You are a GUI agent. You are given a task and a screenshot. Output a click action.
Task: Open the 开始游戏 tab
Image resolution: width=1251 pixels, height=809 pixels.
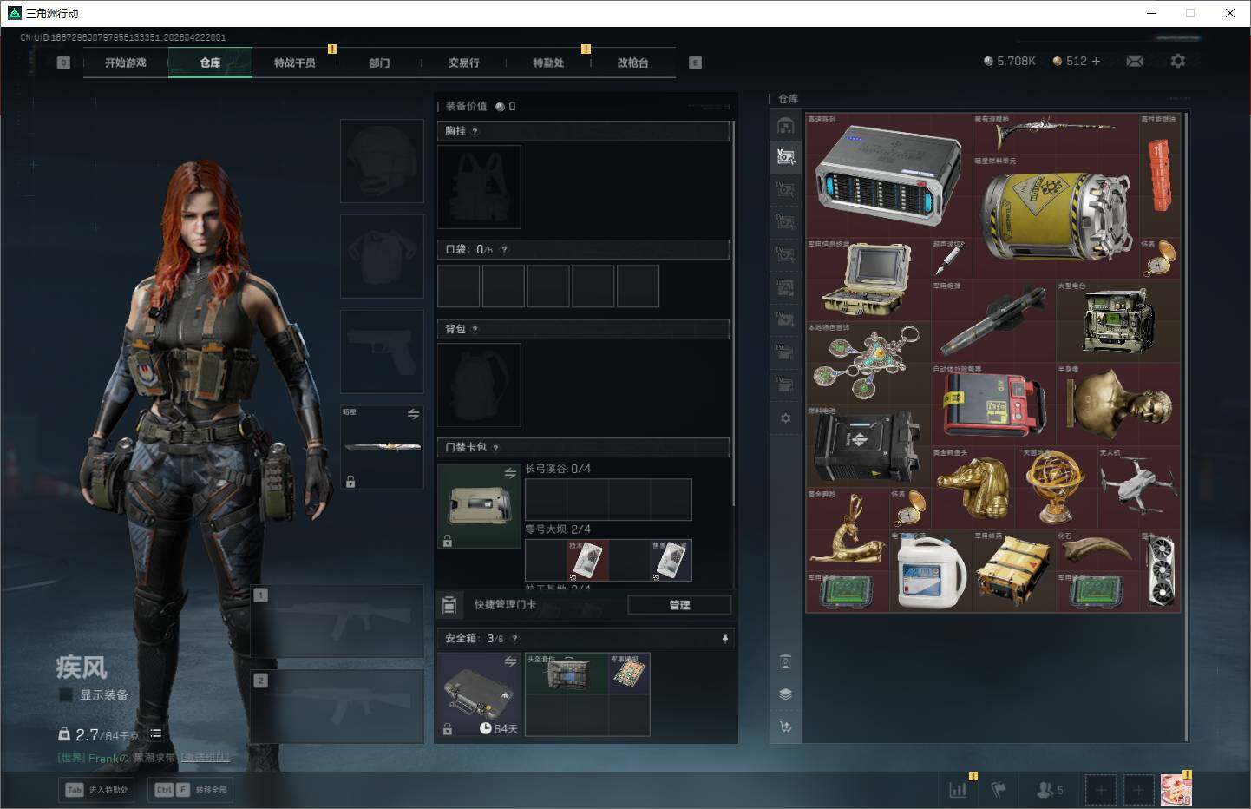[x=126, y=62]
